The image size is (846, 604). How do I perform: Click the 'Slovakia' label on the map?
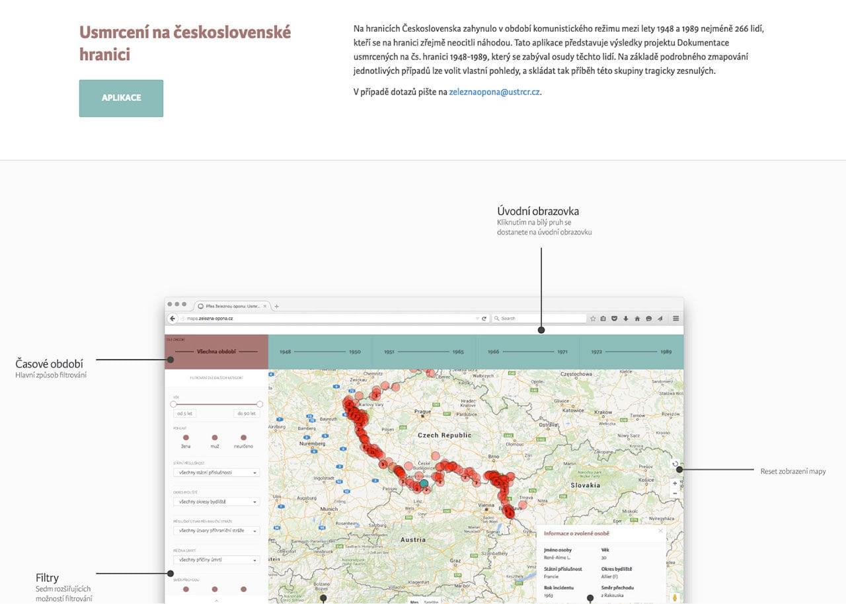(x=585, y=485)
